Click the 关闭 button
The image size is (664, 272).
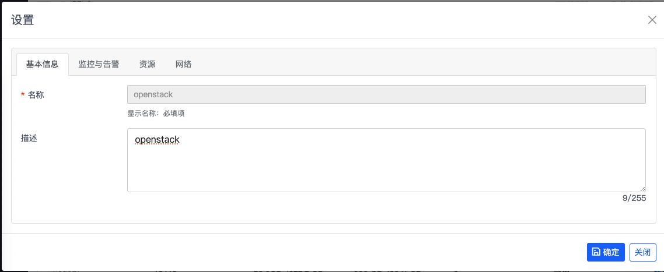[643, 252]
